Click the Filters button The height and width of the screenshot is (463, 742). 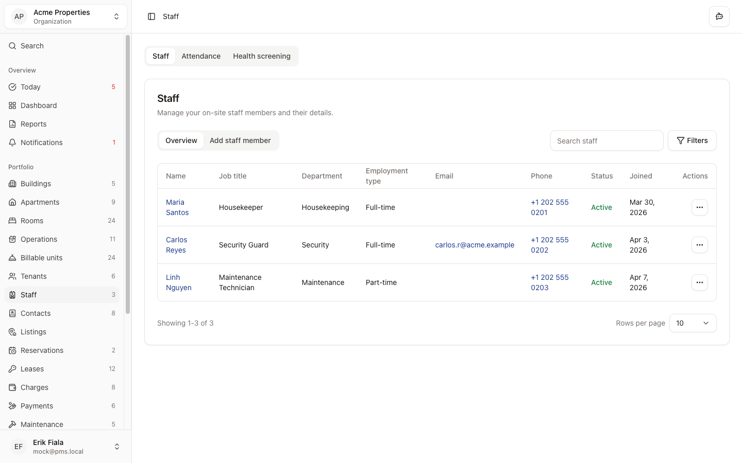pos(692,140)
